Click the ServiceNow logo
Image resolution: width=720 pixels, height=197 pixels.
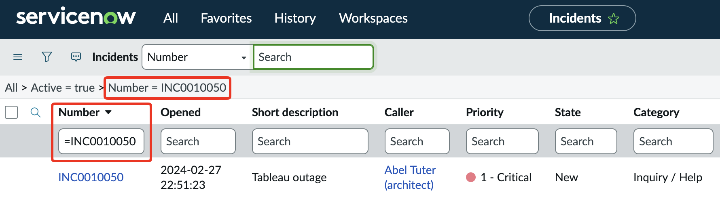click(x=76, y=18)
